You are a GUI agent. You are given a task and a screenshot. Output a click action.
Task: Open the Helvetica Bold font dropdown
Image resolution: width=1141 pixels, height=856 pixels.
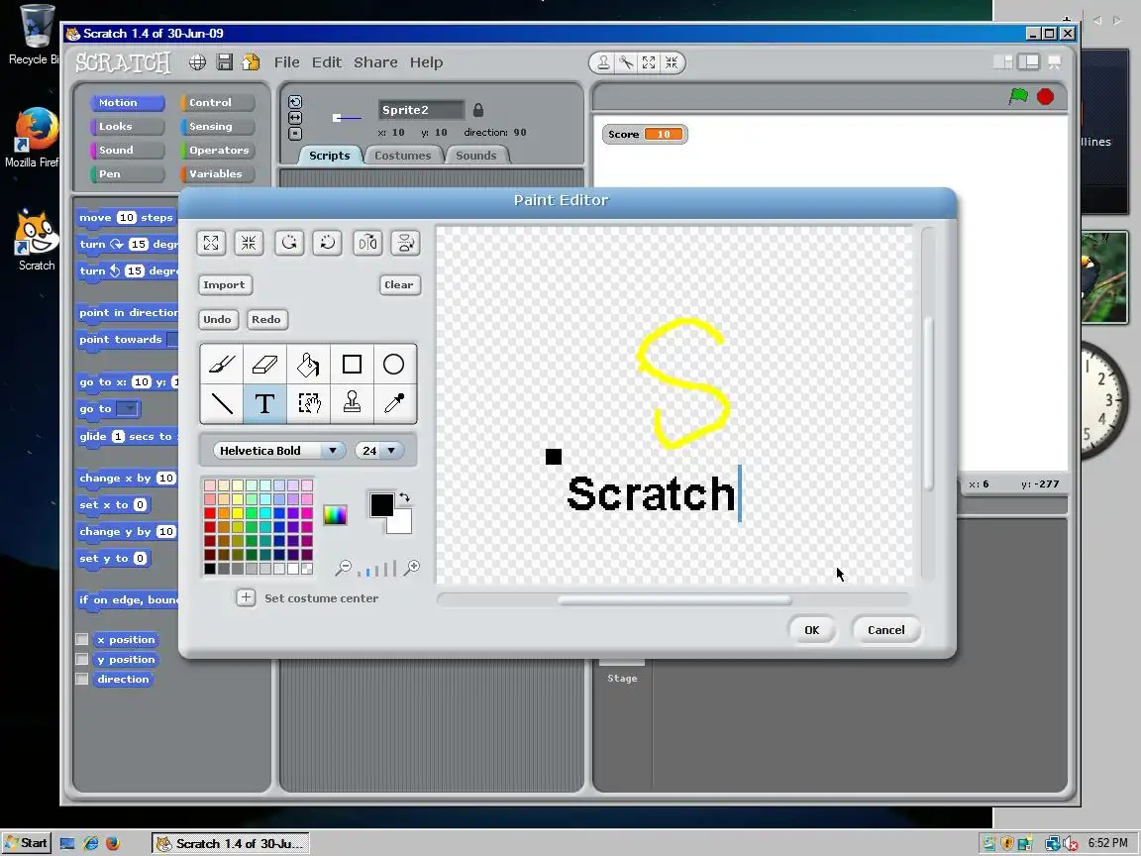pos(279,451)
